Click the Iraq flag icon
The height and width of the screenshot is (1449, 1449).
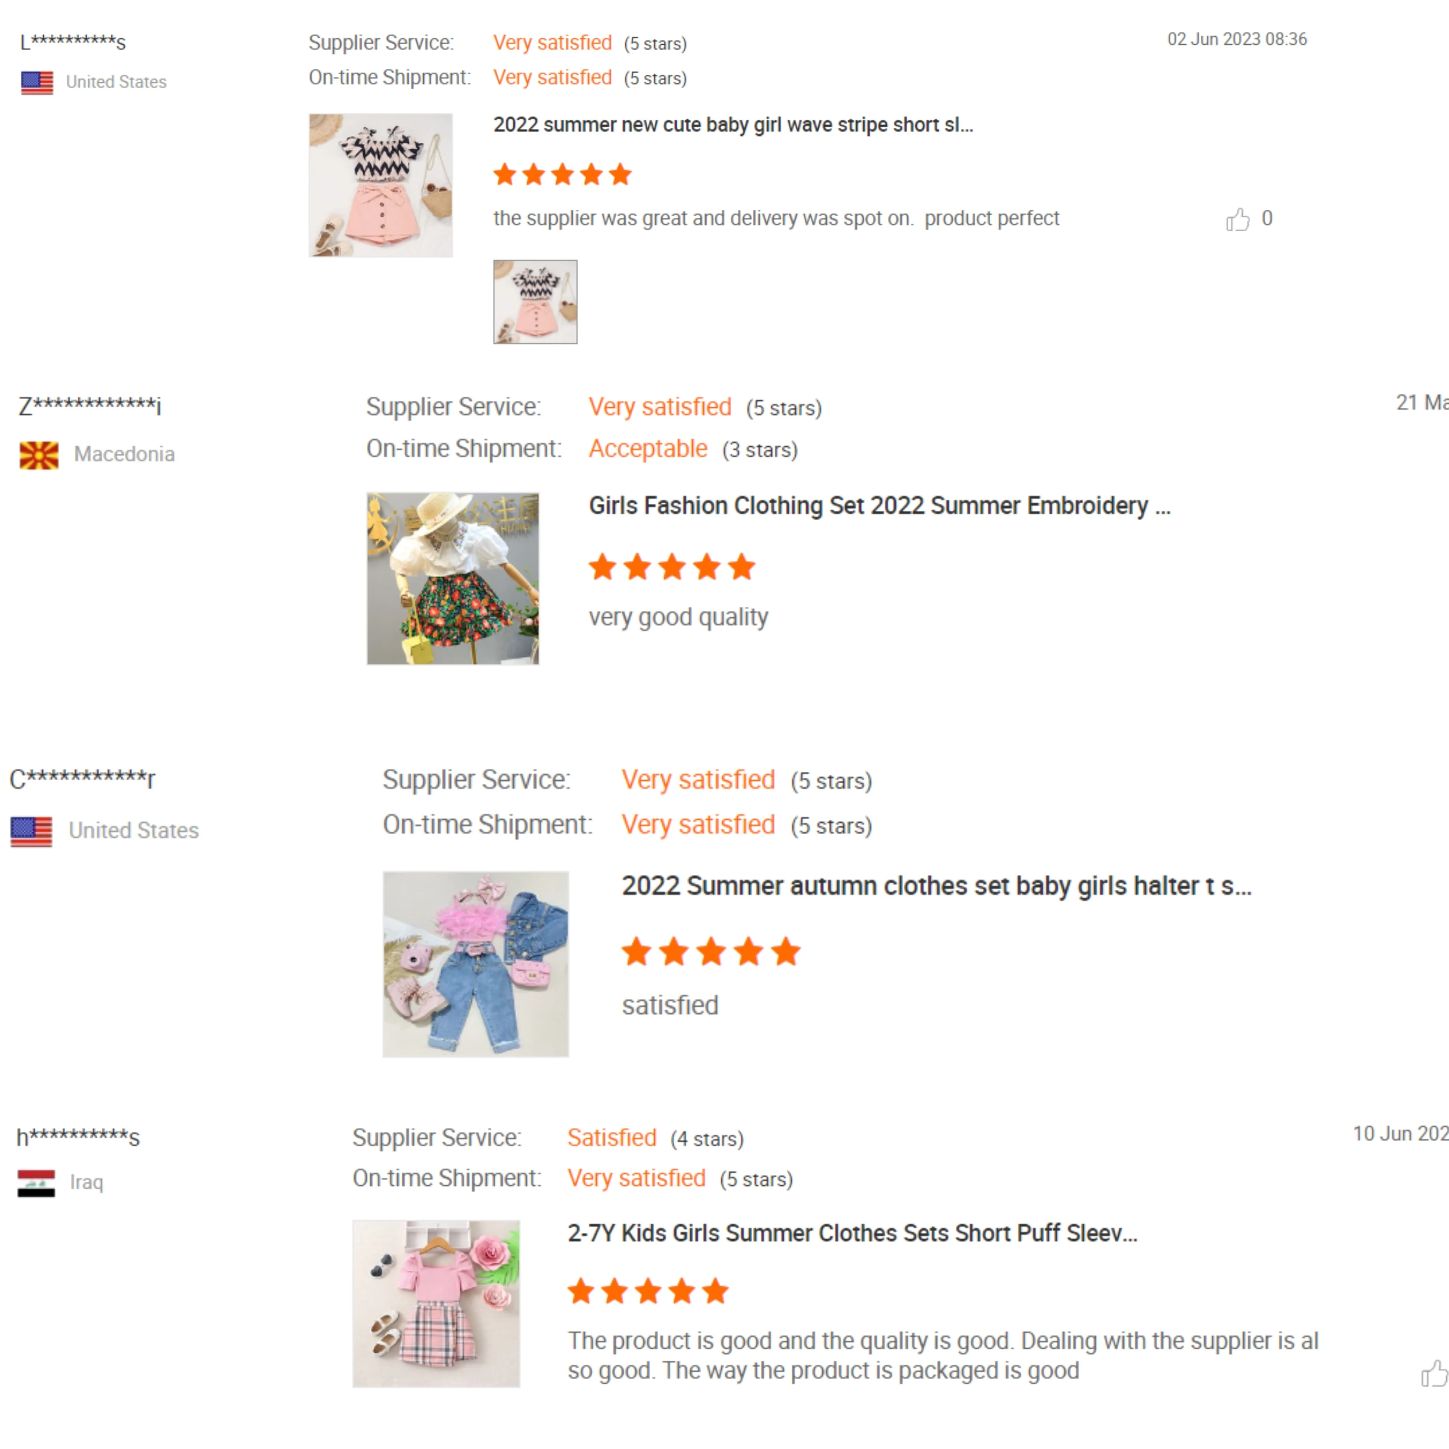coord(36,1183)
